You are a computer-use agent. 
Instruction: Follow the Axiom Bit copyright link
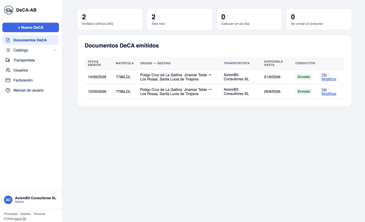[x=20, y=219]
